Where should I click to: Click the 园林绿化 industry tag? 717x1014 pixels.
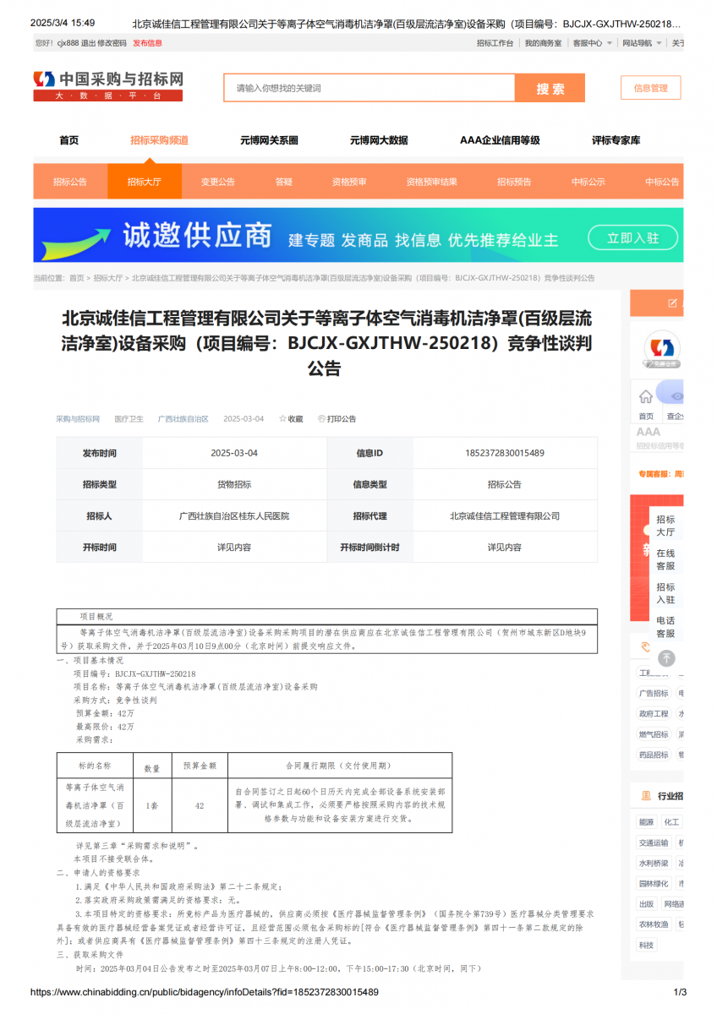[x=654, y=884]
